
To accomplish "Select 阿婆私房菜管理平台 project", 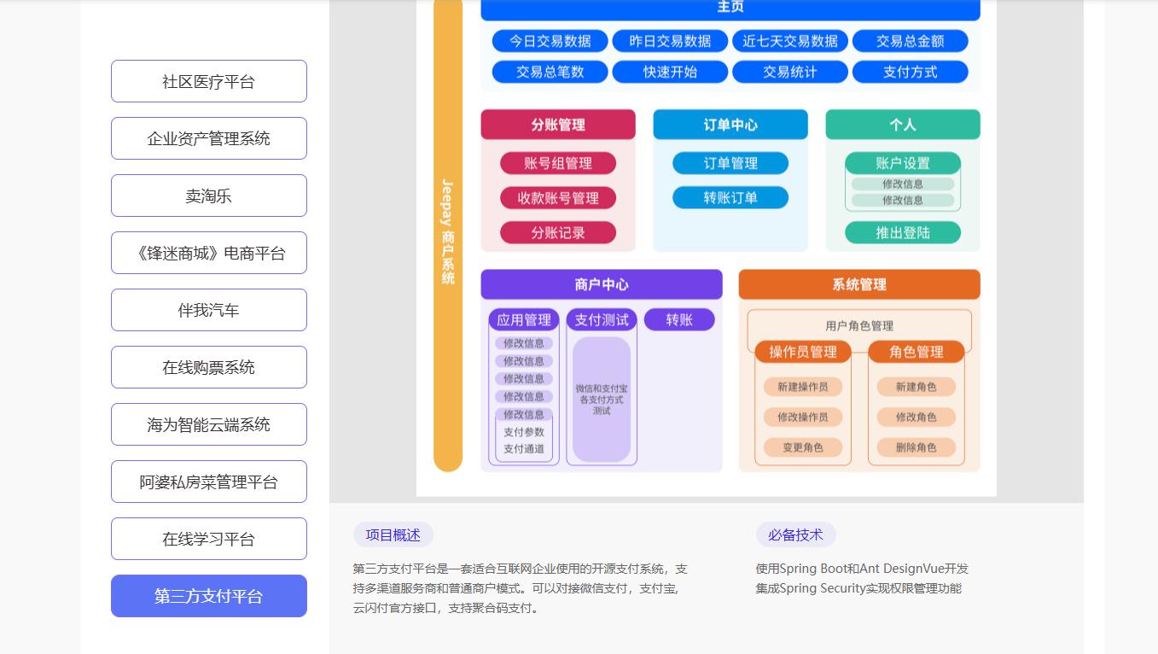I will click(208, 482).
